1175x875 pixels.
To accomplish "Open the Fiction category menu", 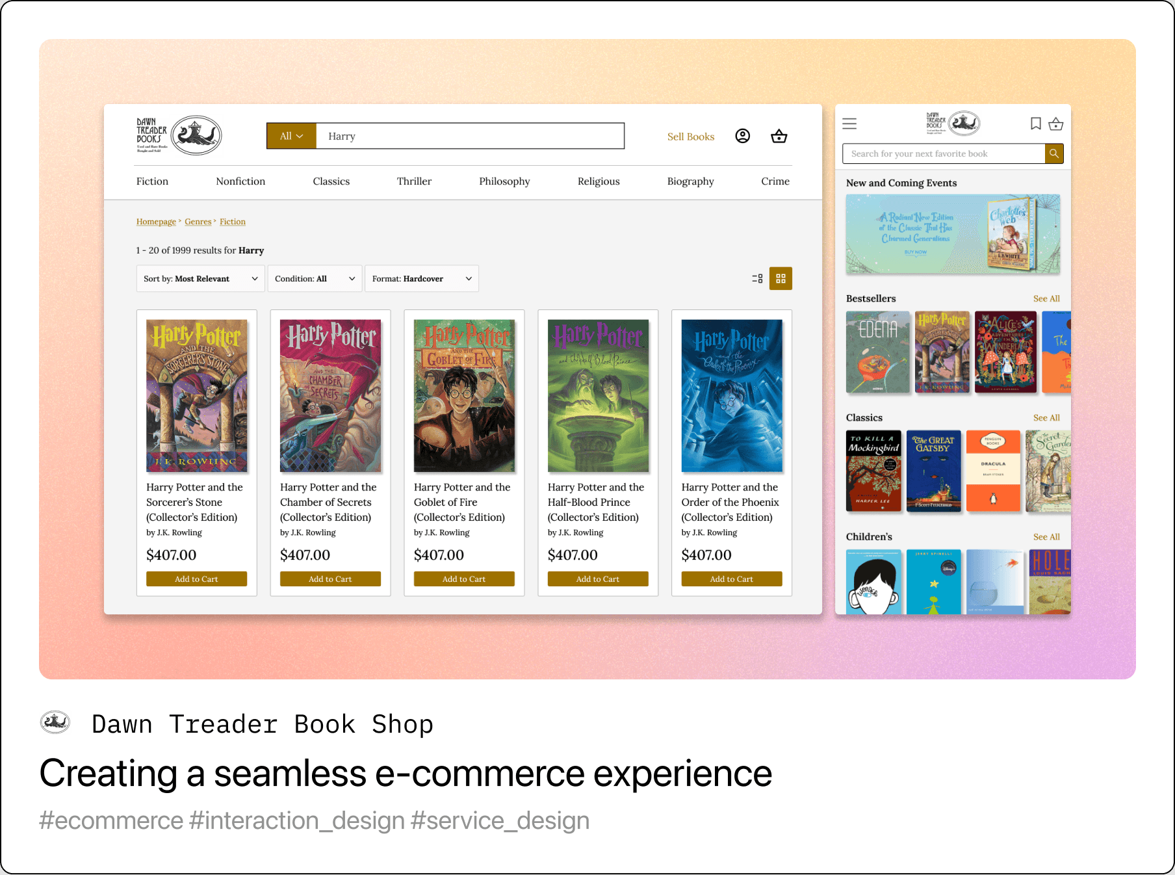I will [152, 181].
